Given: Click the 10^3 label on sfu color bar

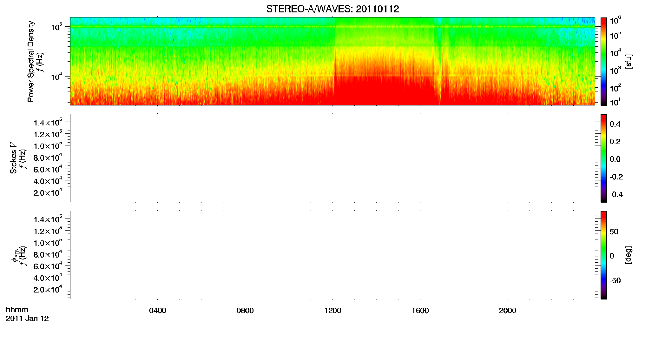Looking at the screenshot, I should (x=615, y=71).
